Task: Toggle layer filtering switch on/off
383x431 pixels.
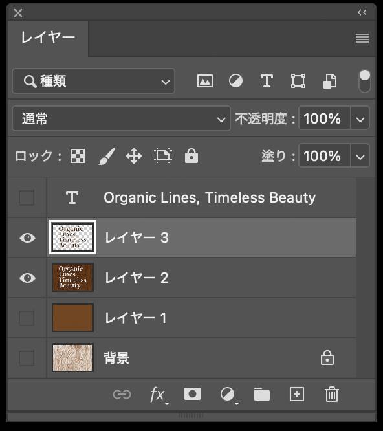Action: point(365,81)
